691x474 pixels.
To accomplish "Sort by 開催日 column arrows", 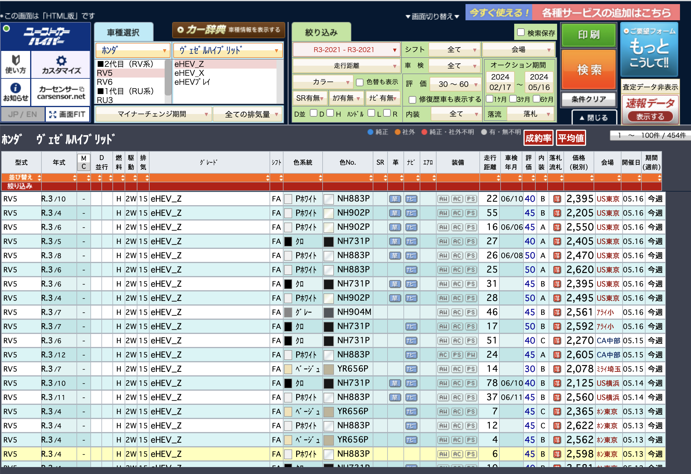I will click(639, 178).
